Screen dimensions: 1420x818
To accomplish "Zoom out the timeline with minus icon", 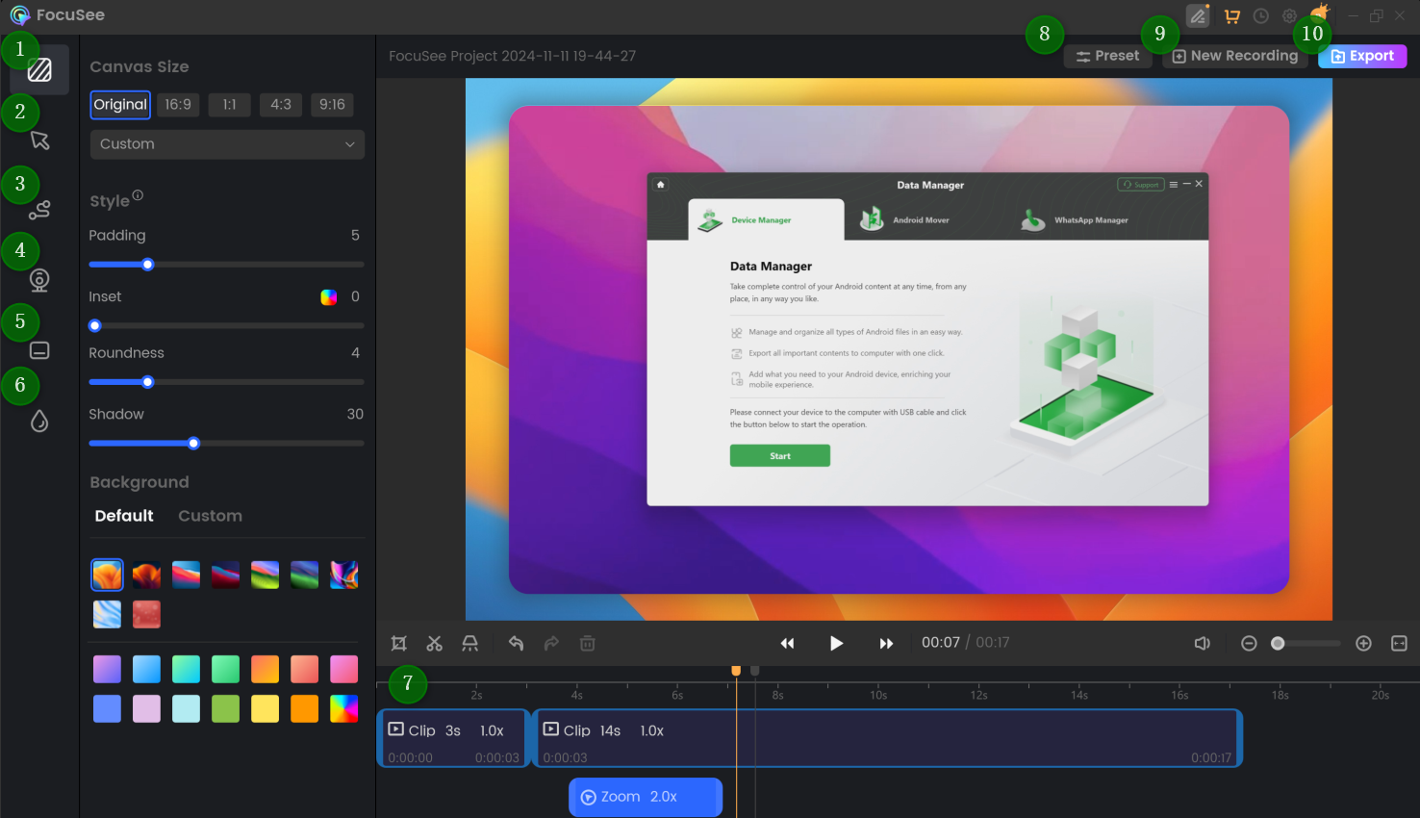I will click(1249, 643).
